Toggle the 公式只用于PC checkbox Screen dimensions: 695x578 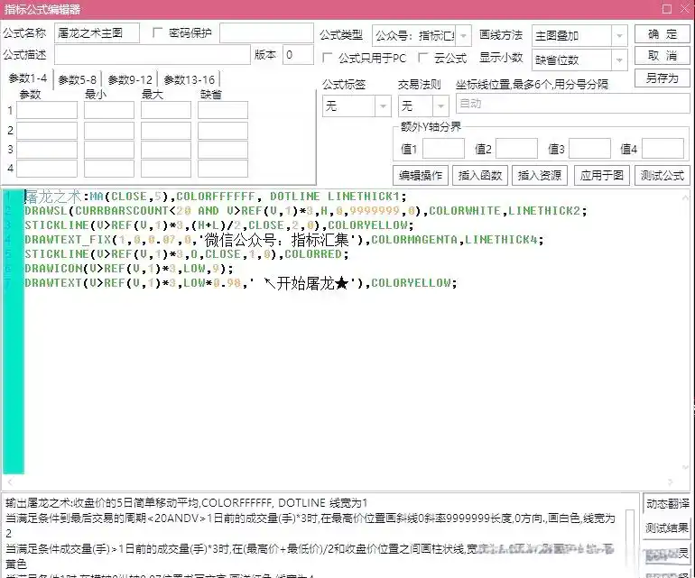pyautogui.click(x=327, y=58)
